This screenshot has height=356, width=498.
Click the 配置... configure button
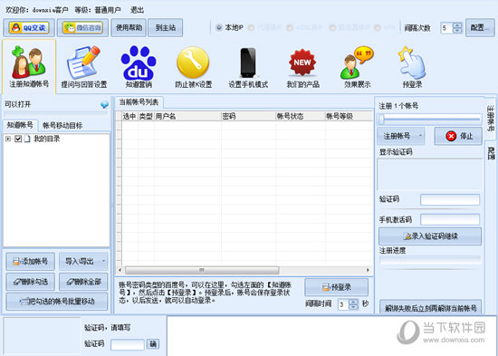480,28
